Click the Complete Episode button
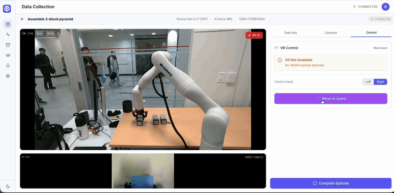Viewport: 394px width, 193px height. coord(330,183)
